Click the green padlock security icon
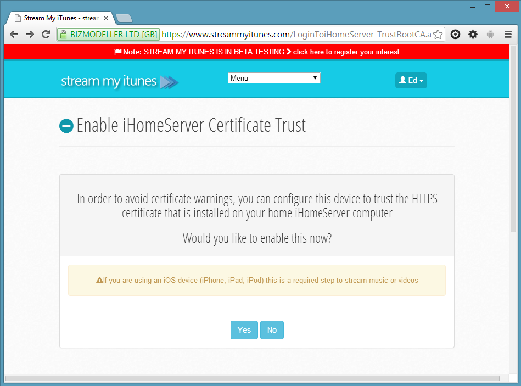521x386 pixels. [x=63, y=35]
